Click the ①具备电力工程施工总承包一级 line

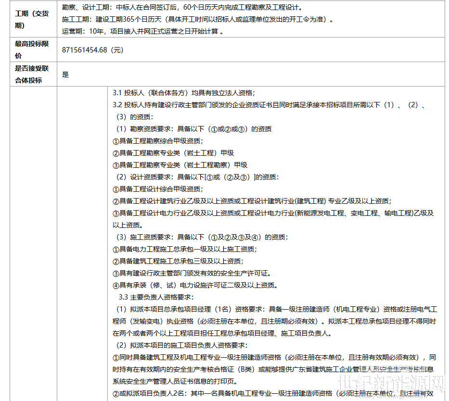pos(185,249)
